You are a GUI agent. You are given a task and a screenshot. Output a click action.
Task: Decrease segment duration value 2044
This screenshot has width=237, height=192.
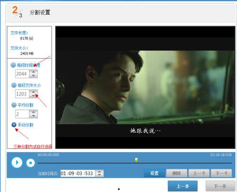pos(34,76)
